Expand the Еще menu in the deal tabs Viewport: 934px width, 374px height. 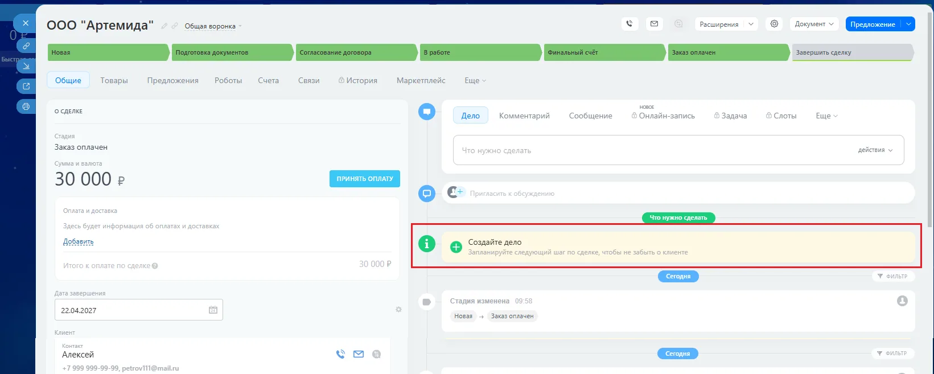(475, 80)
